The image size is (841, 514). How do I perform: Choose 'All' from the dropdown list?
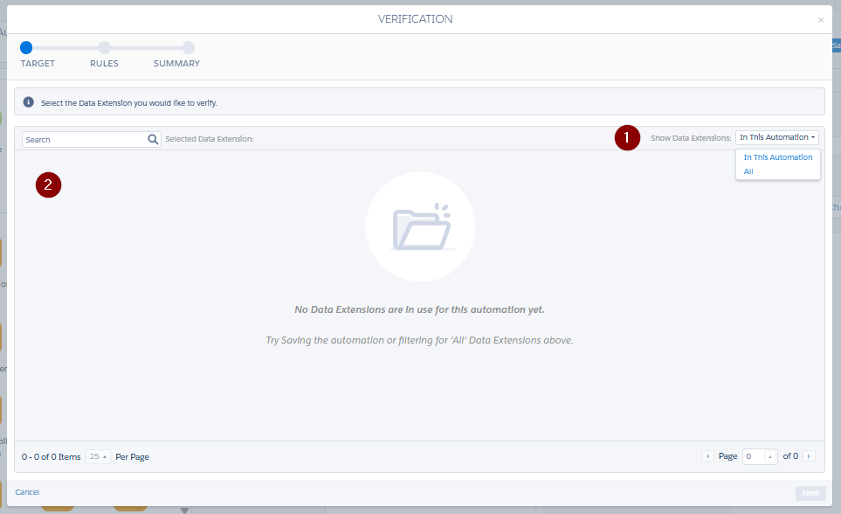click(748, 171)
